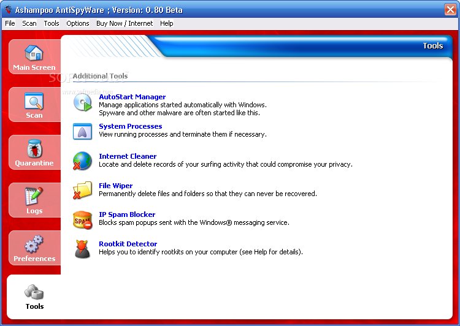Open the Help menu
The image size is (460, 326).
pos(167,23)
